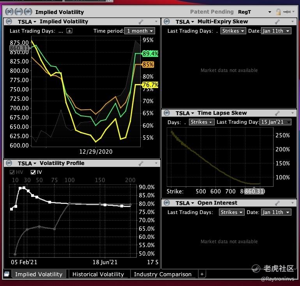
Task: Open the RegT dropdown arrow
Action: (270, 12)
